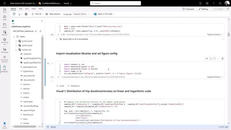231x130 pixels.
Task: Open the Run all dropdown arrow
Action: pyautogui.click(x=43, y=14)
